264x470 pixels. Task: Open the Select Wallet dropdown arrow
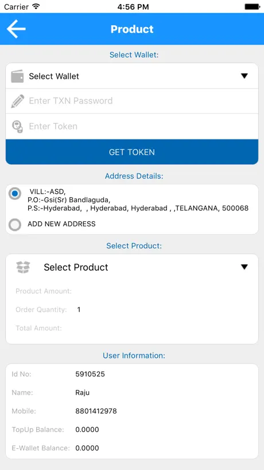(244, 76)
